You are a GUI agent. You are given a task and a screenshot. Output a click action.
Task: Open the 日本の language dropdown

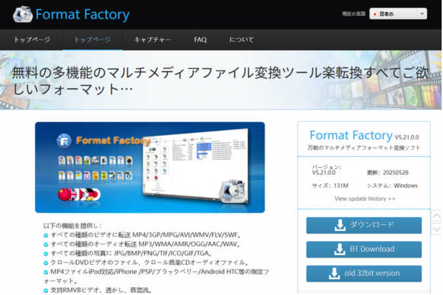(x=398, y=14)
